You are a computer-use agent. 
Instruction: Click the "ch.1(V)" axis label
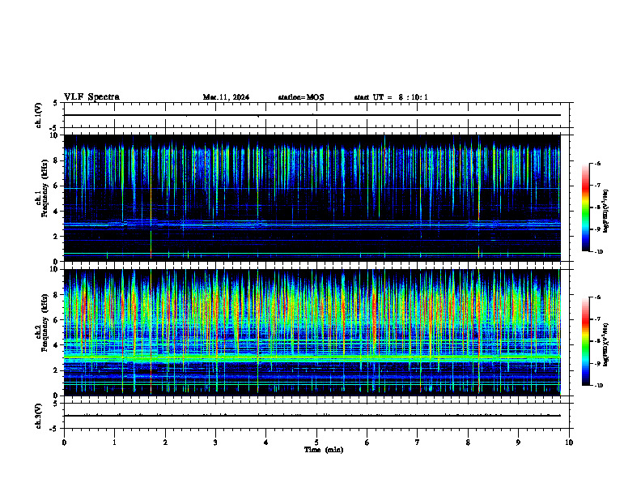click(x=39, y=115)
